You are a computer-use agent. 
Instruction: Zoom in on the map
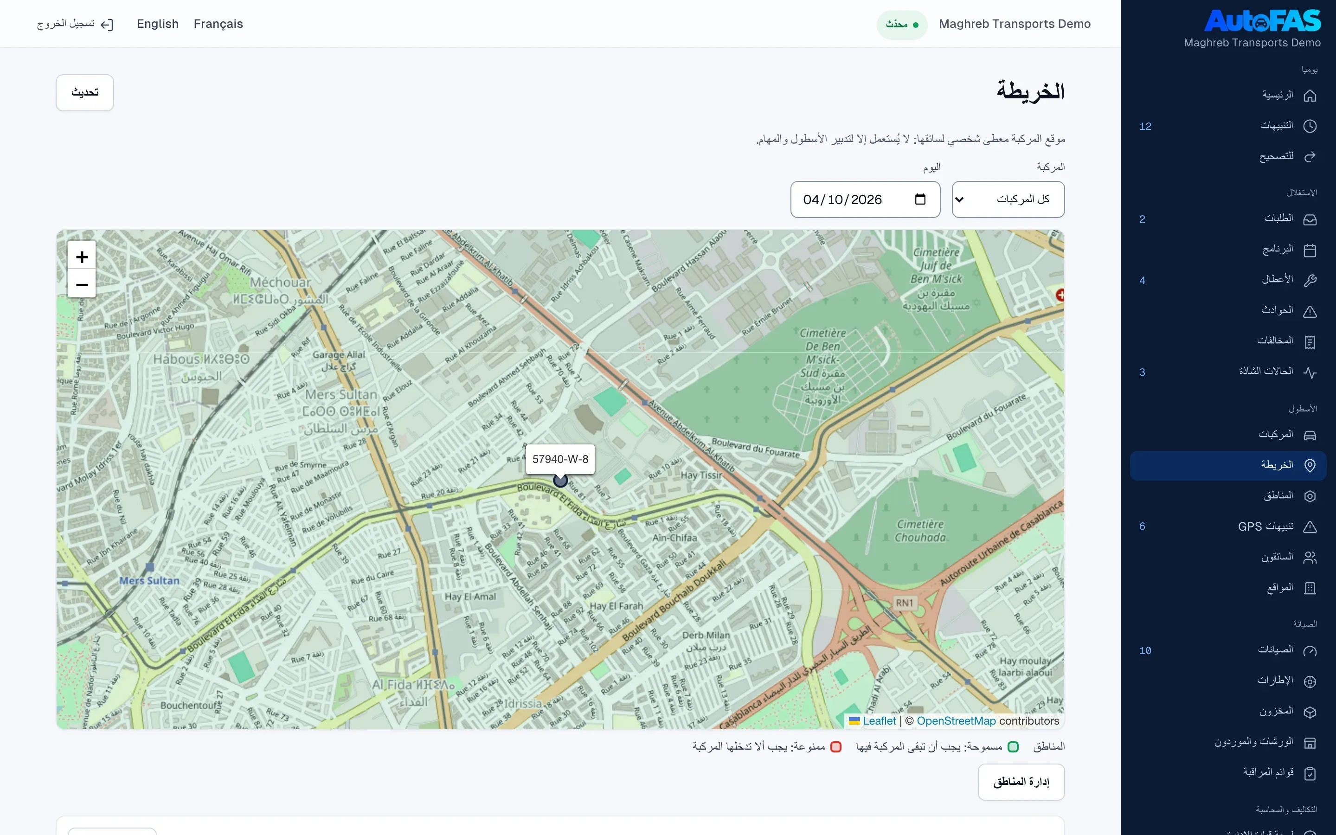click(x=82, y=257)
